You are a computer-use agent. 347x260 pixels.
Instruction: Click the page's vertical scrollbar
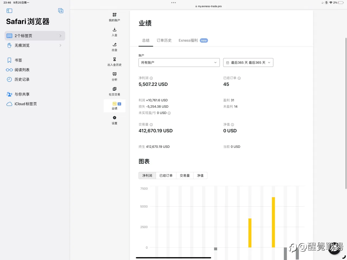(346, 113)
